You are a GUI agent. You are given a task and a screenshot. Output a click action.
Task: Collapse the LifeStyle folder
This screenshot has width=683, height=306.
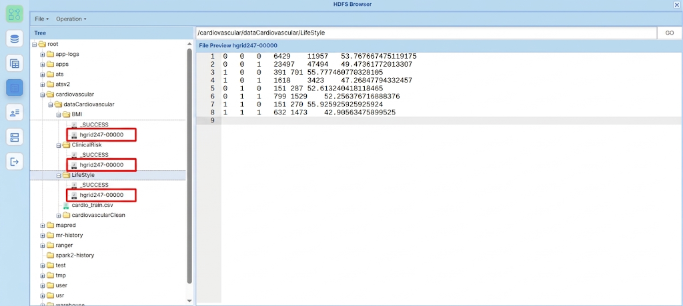tap(59, 175)
